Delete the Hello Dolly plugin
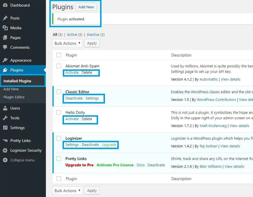253x197 pixels. (x=87, y=119)
